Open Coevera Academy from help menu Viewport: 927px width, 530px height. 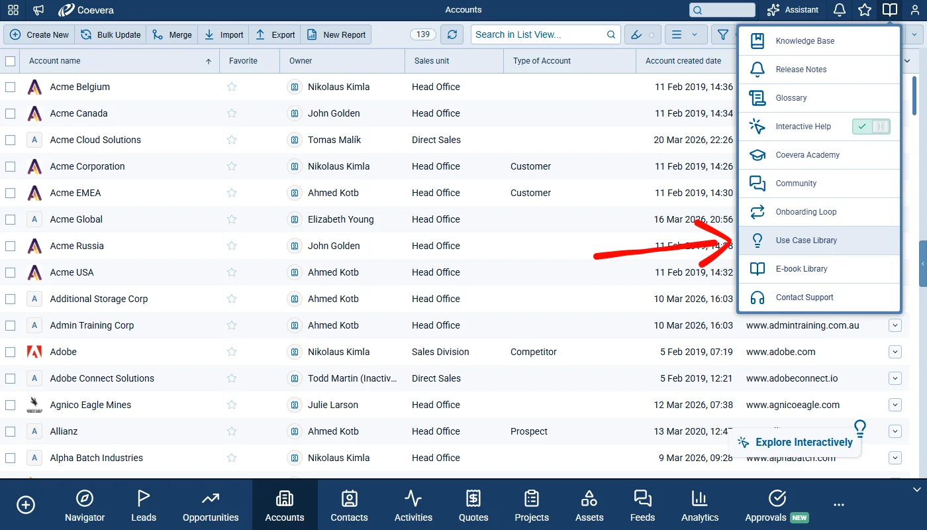point(820,155)
